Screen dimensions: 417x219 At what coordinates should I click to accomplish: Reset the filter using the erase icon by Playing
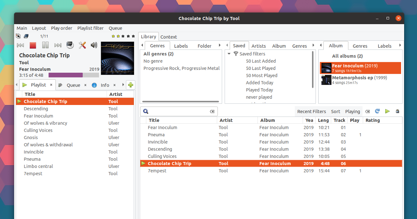pyautogui.click(x=368, y=112)
